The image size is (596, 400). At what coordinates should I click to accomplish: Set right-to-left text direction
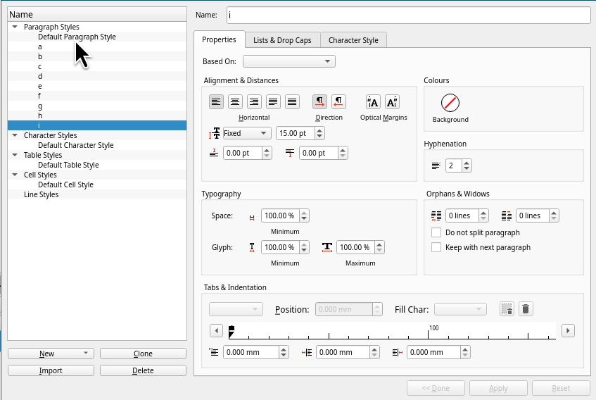[x=338, y=102]
